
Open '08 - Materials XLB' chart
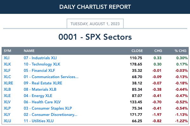point(40,89)
